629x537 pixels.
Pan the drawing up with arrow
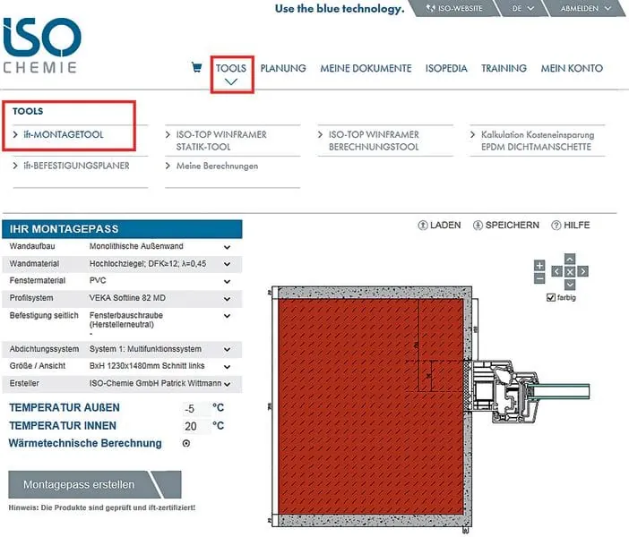pos(570,260)
